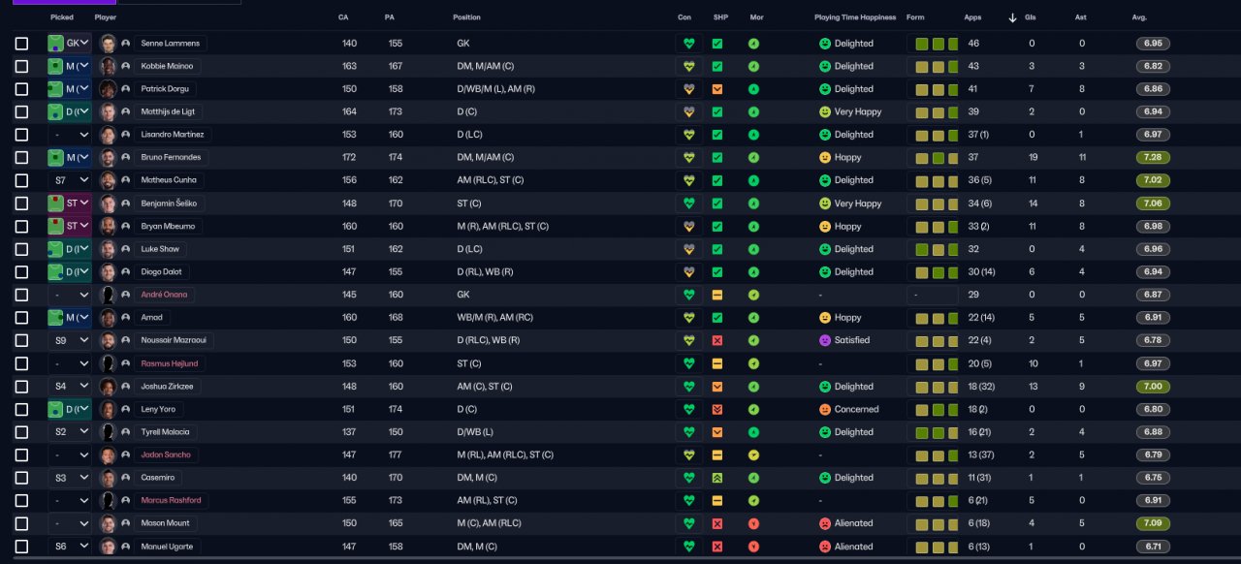Click Benjamin Šeško's ST pitch position icon

point(56,204)
